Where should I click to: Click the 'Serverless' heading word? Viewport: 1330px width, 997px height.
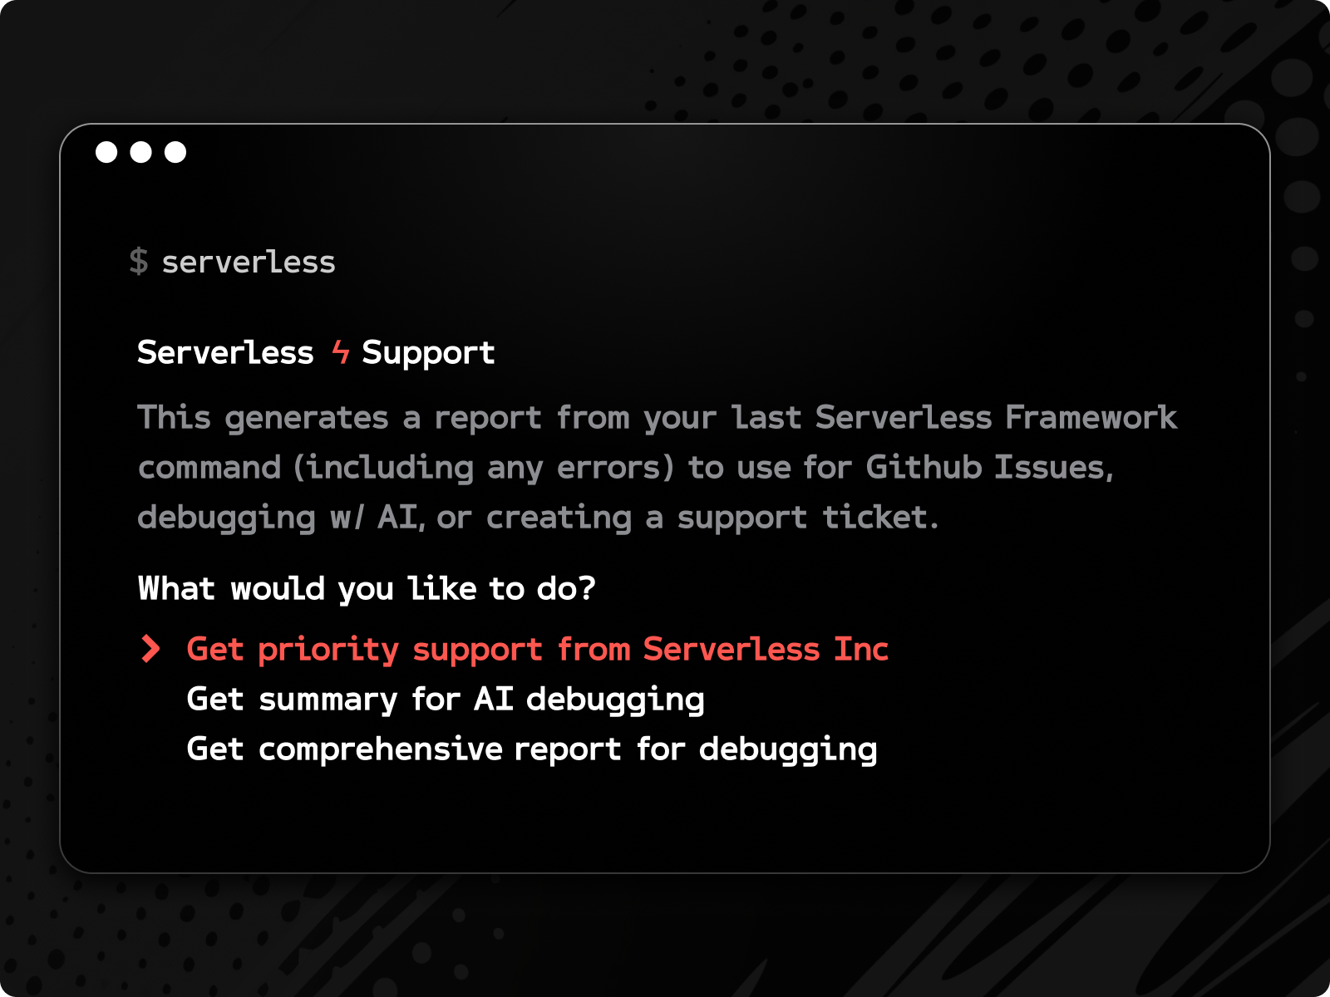click(x=225, y=352)
